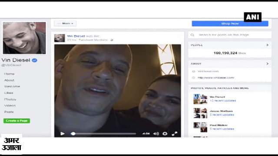278x156 pixels.
Task: Open video settings gear icon
Action: [x=165, y=134]
